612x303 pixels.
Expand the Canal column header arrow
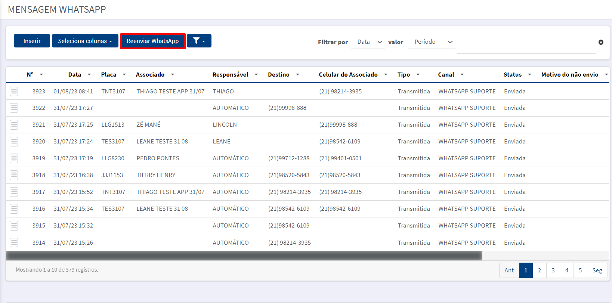tap(462, 75)
